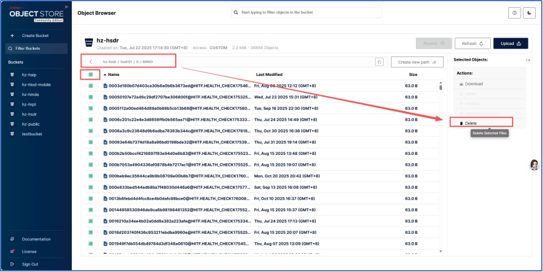Toggle the select-all checkbox in the header
Image resolution: width=543 pixels, height=272 pixels.
89,74
